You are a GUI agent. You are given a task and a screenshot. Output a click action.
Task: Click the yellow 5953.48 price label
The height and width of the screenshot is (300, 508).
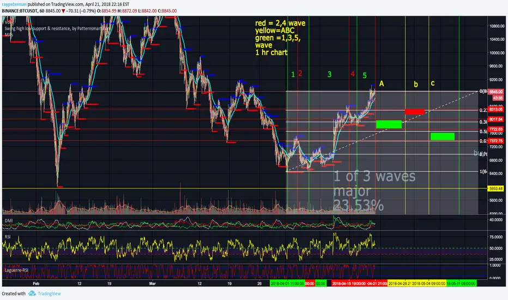pos(495,188)
